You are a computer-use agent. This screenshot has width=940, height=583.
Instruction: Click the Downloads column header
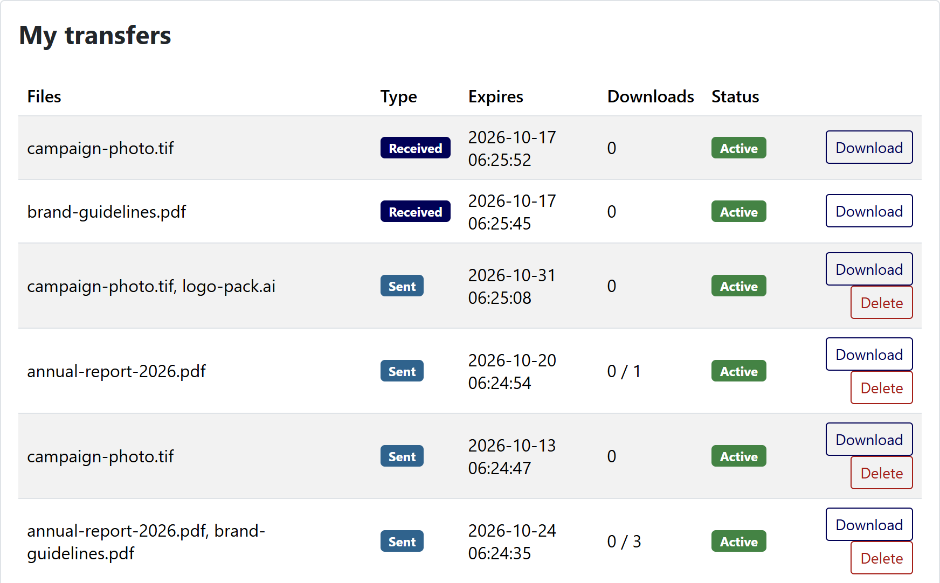coord(651,96)
